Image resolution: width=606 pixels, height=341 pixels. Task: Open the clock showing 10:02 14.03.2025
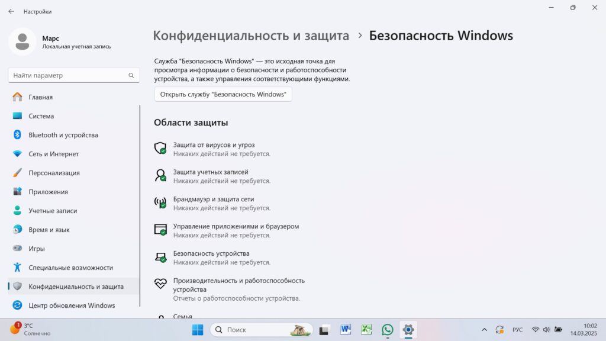[584, 329]
